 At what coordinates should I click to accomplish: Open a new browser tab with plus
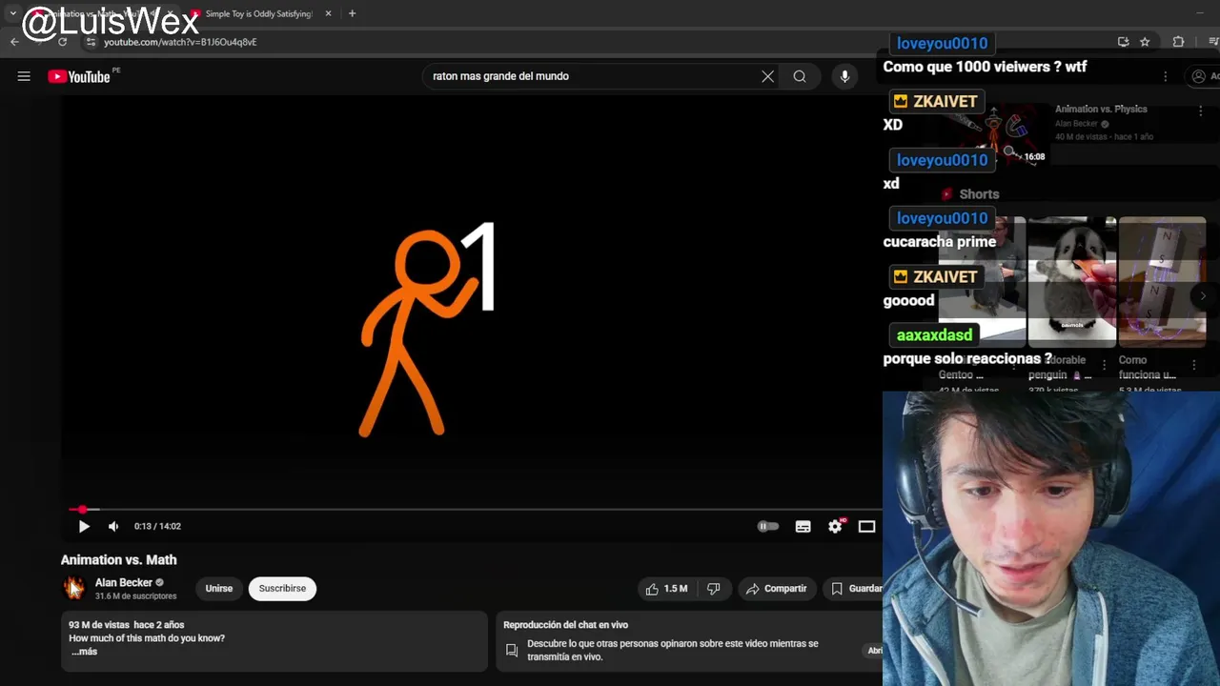352,13
